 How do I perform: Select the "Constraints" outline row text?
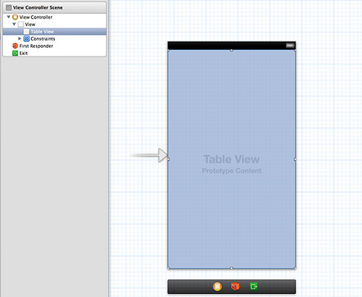pos(43,39)
